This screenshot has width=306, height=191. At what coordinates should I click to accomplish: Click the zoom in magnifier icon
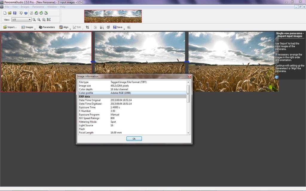click(34, 20)
